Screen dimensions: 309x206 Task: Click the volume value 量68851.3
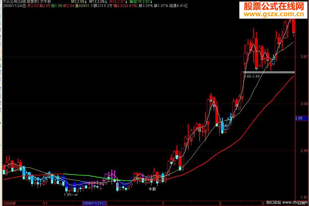84,6
